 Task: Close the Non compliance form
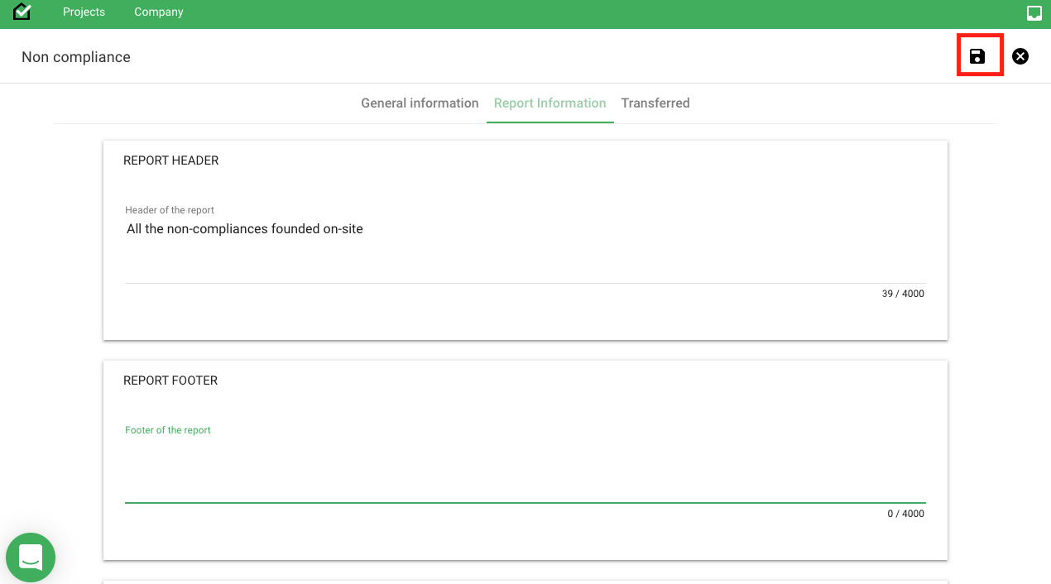(x=1020, y=56)
